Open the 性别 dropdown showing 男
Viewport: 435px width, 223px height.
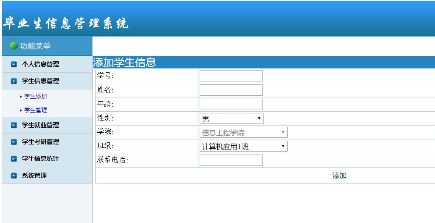pos(232,118)
